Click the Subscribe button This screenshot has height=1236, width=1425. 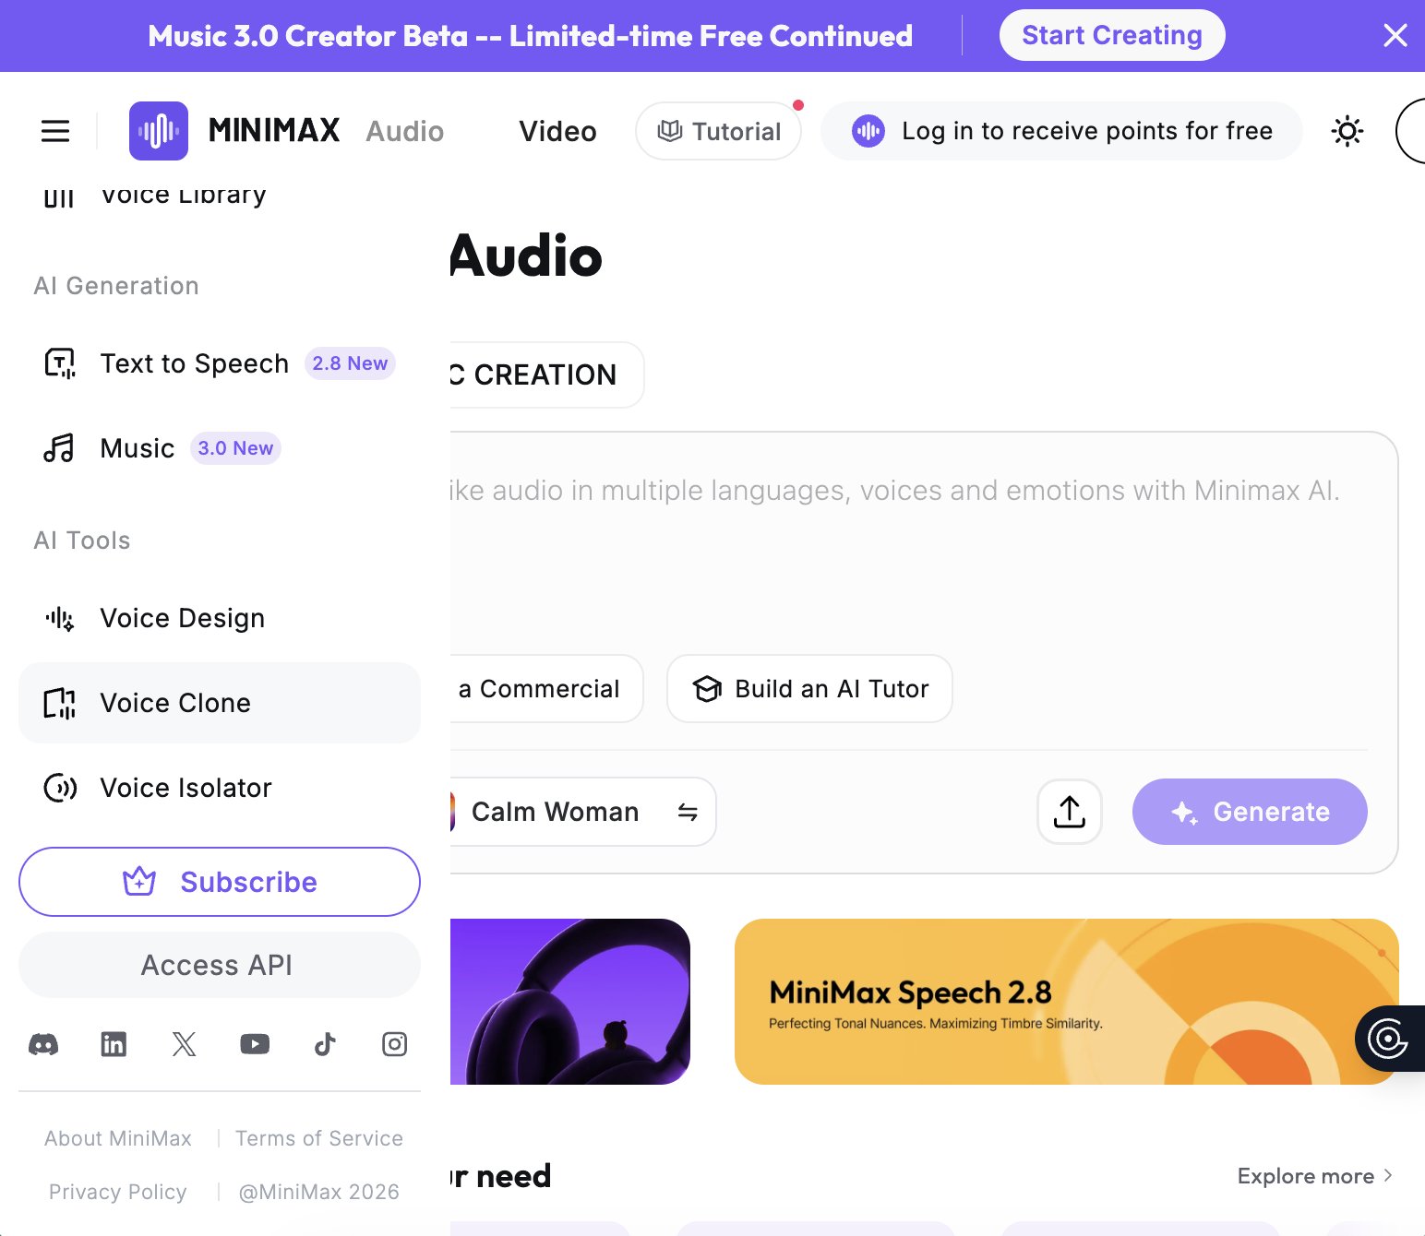(220, 882)
